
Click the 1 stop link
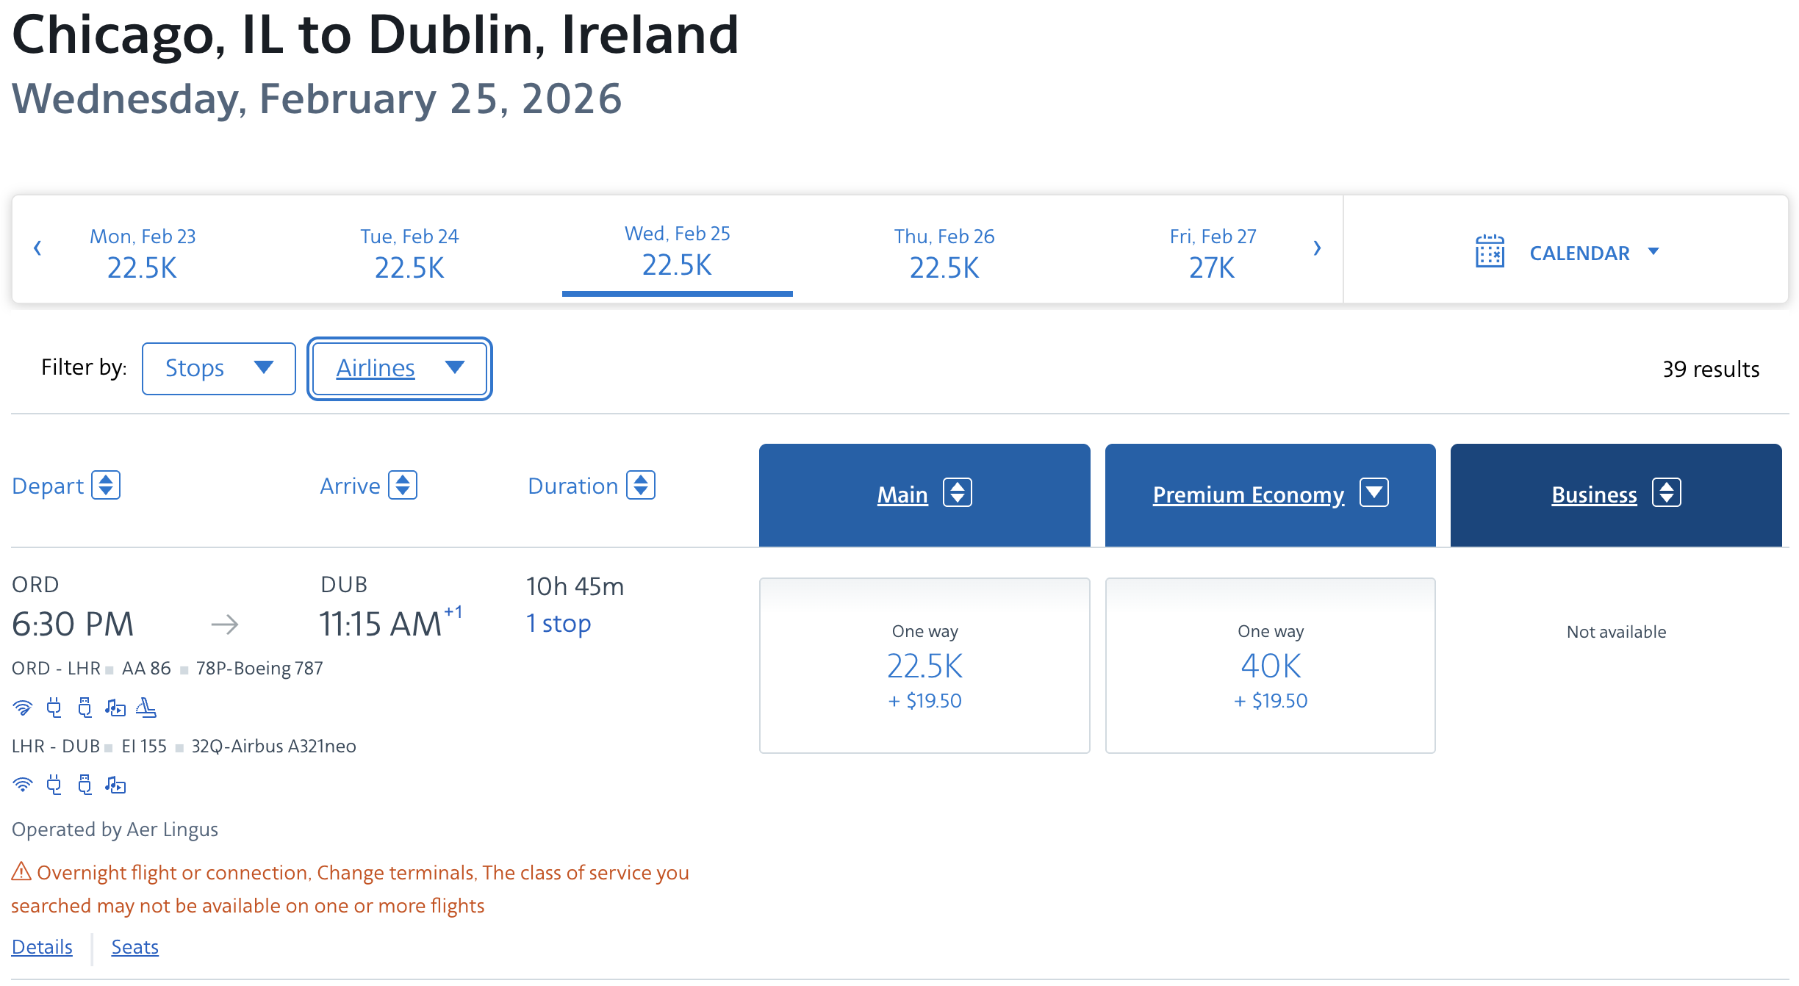click(559, 623)
